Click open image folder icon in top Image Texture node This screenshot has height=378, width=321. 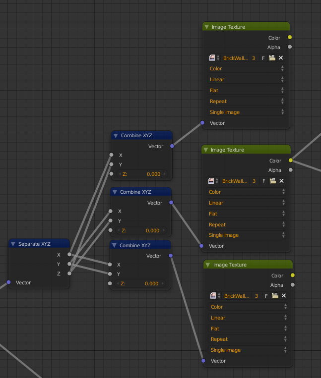(x=272, y=58)
